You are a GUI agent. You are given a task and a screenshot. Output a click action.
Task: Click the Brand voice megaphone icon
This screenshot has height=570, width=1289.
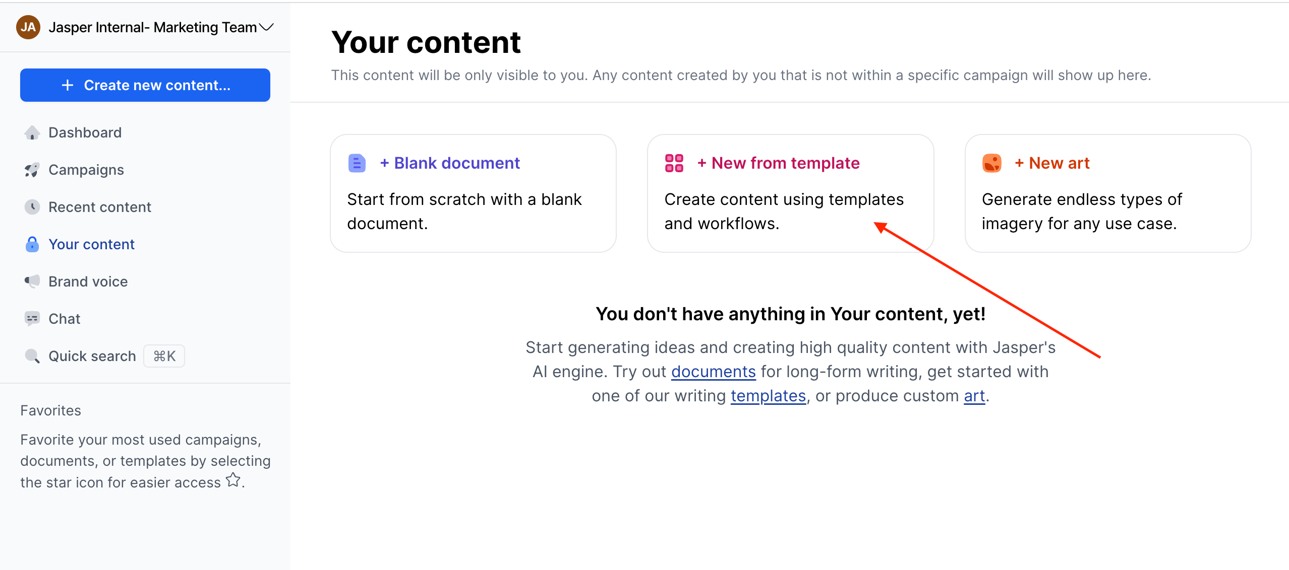pos(32,281)
